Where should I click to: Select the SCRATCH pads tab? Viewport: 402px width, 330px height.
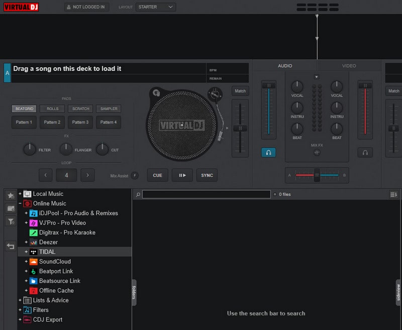(80, 108)
